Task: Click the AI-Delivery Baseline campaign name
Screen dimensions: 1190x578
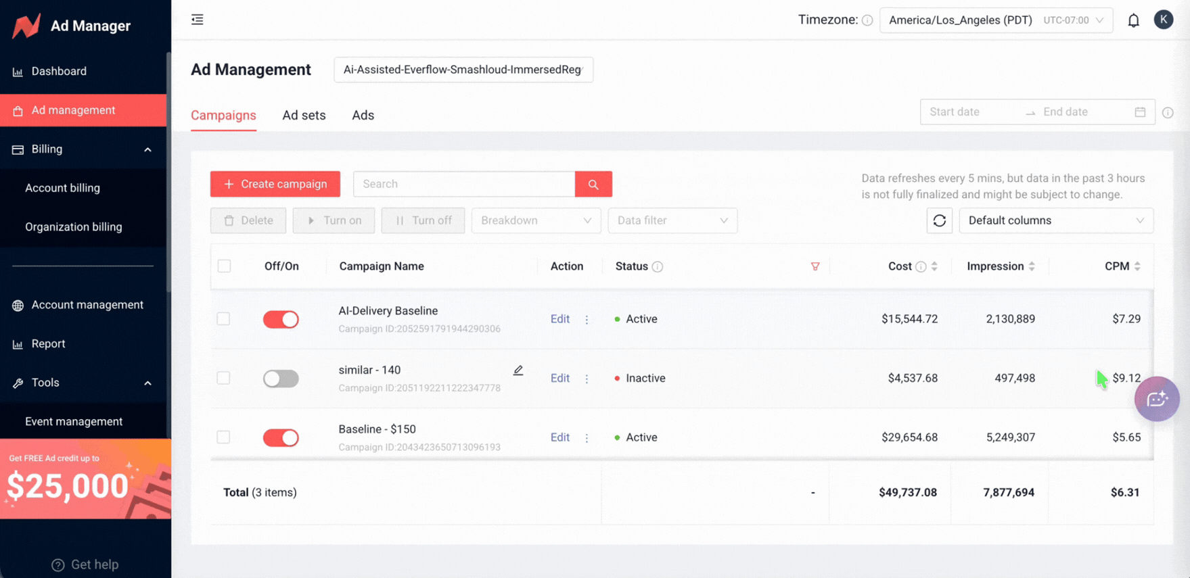Action: click(388, 311)
